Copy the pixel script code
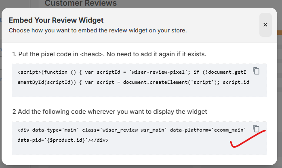Viewport: 282px width, 168px height. click(x=256, y=71)
